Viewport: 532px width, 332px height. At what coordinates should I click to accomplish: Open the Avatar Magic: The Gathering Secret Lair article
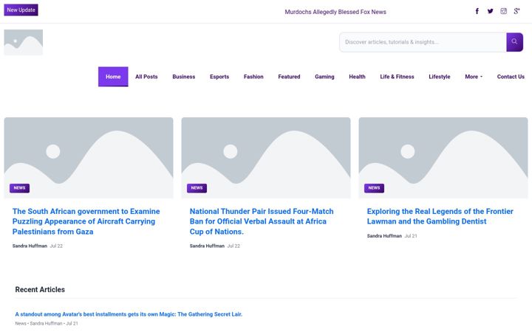[129, 314]
